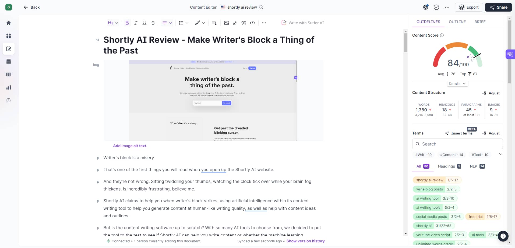Open the help question mark button
Viewport: 515px width, 248px height.
503,236
